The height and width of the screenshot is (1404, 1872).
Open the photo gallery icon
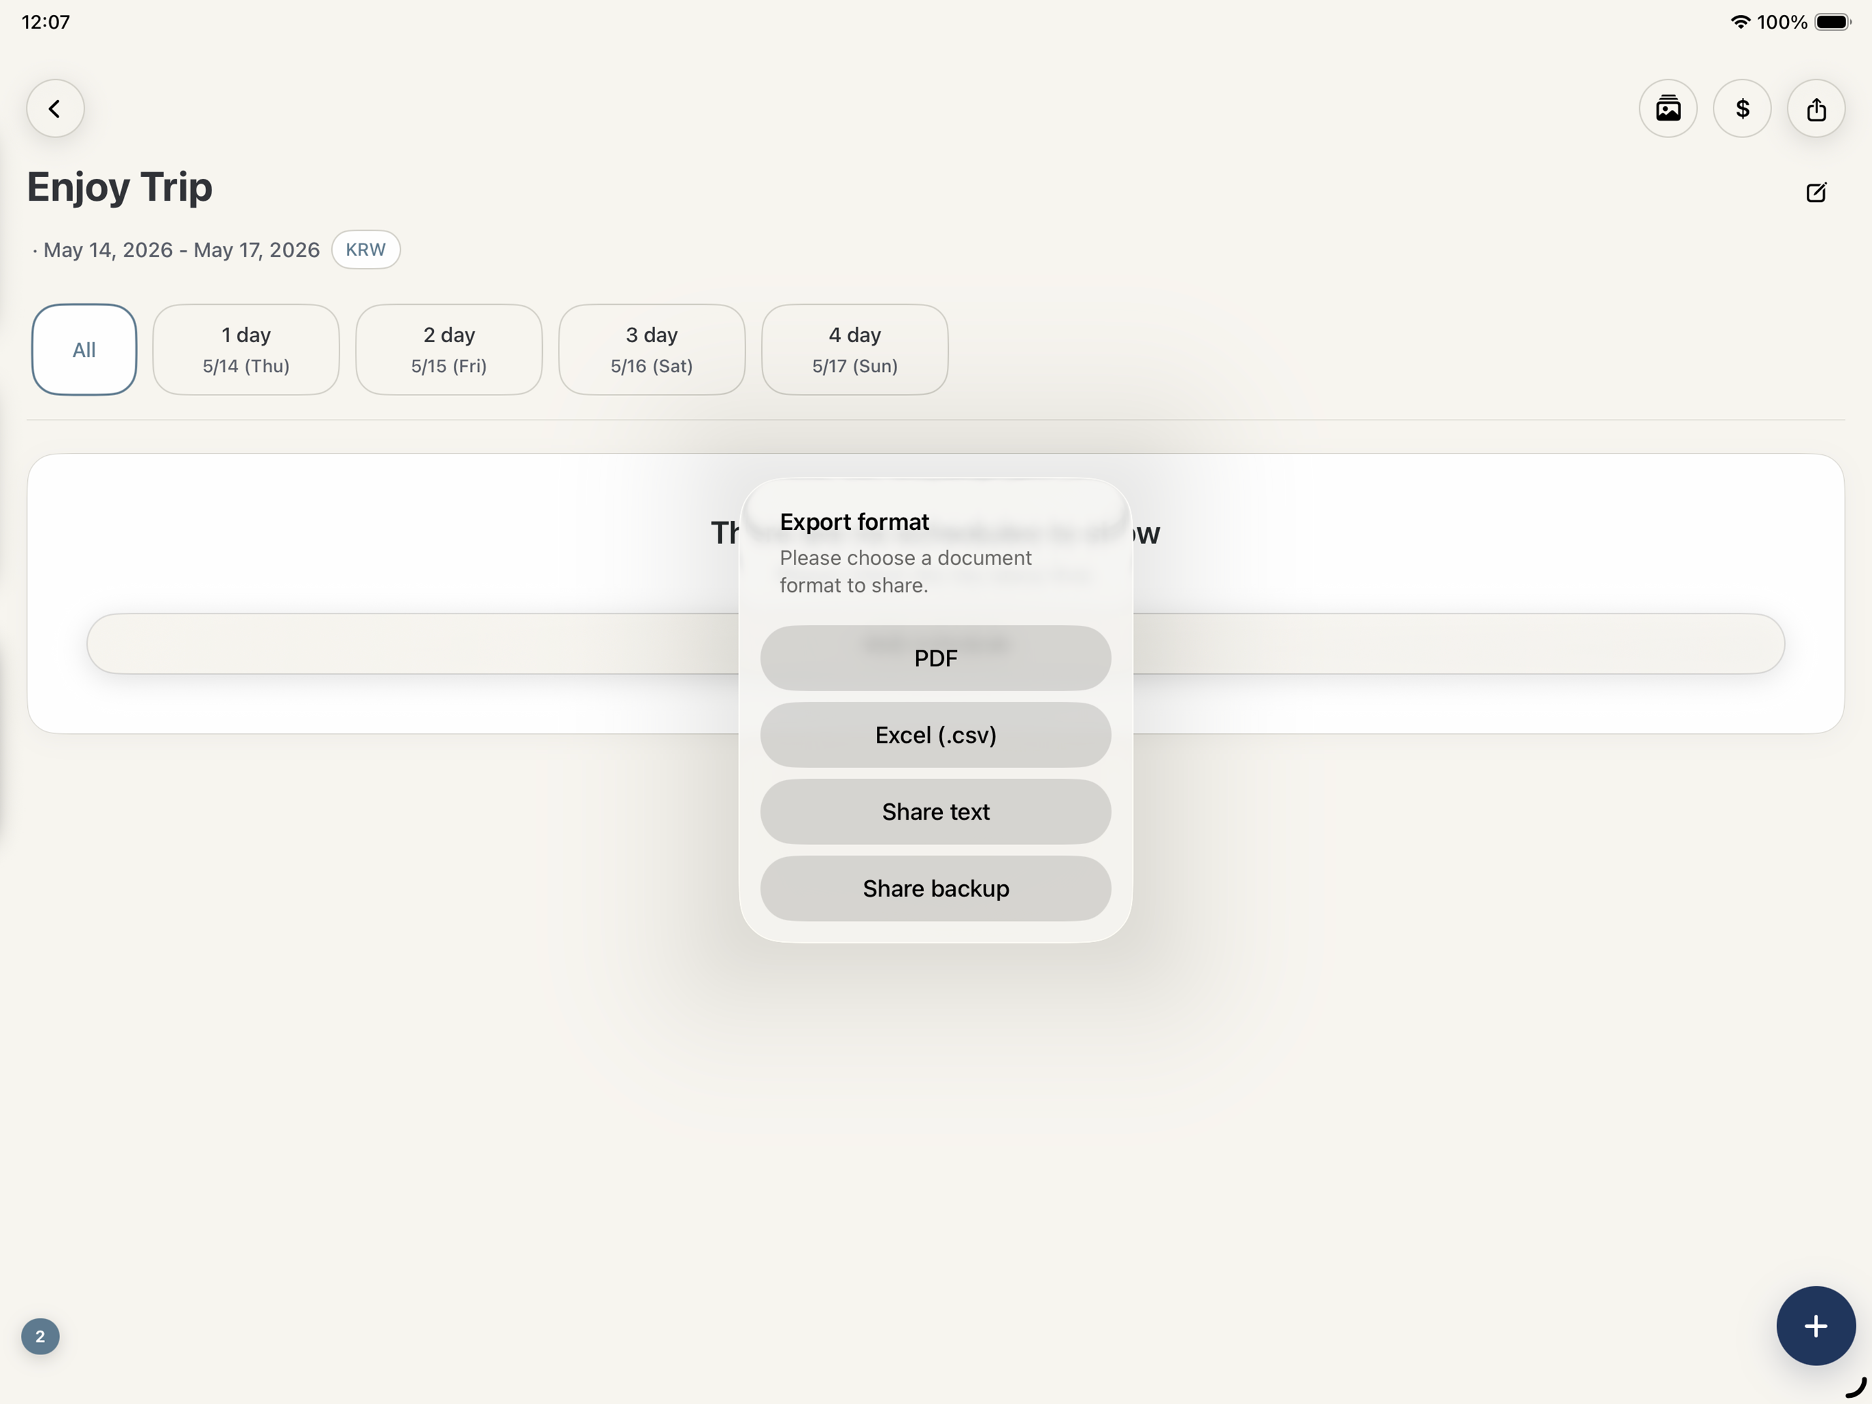click(x=1668, y=108)
